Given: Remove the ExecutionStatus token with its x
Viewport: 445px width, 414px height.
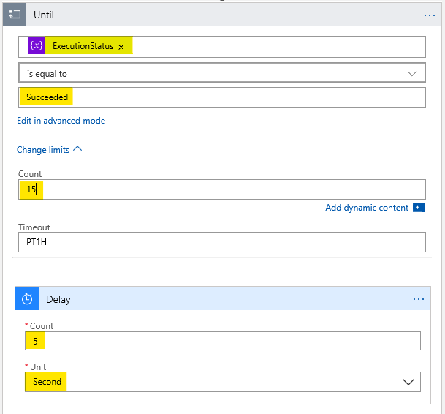Looking at the screenshot, I should tap(121, 47).
